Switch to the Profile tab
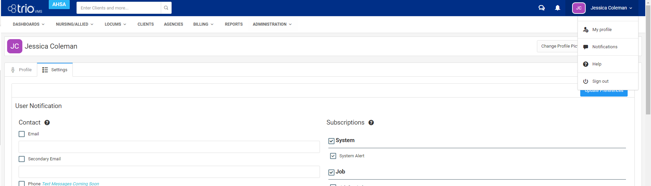651x186 pixels. [x=21, y=70]
